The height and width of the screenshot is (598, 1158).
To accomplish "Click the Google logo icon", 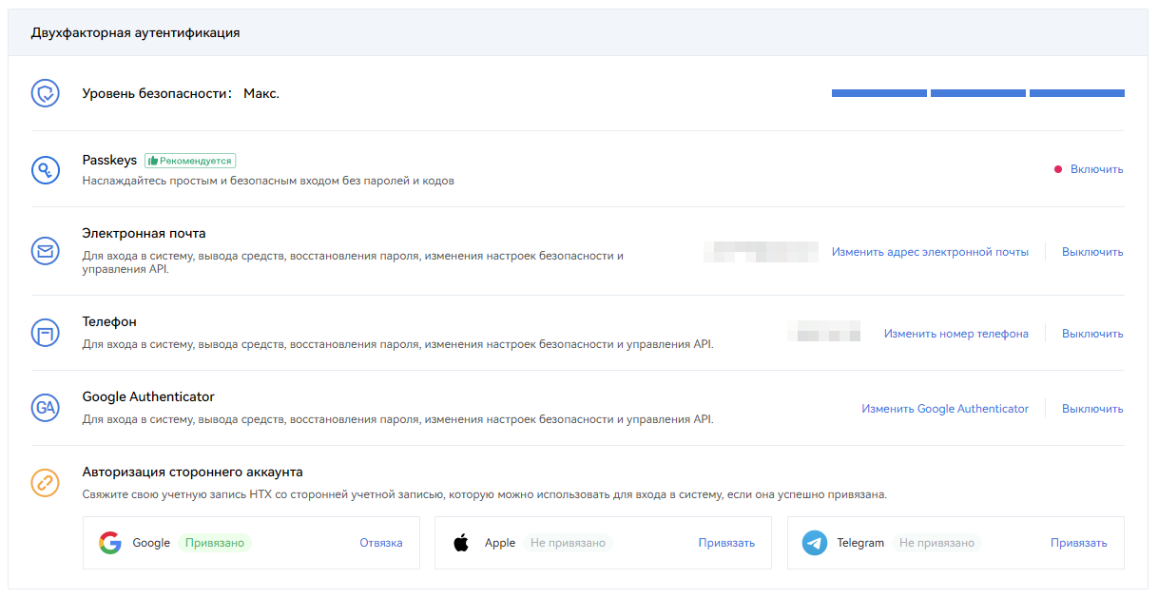I will pos(110,543).
